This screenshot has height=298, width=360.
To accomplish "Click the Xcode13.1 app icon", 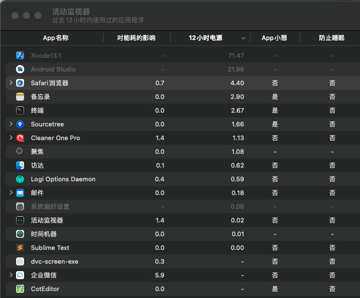I will pos(20,55).
